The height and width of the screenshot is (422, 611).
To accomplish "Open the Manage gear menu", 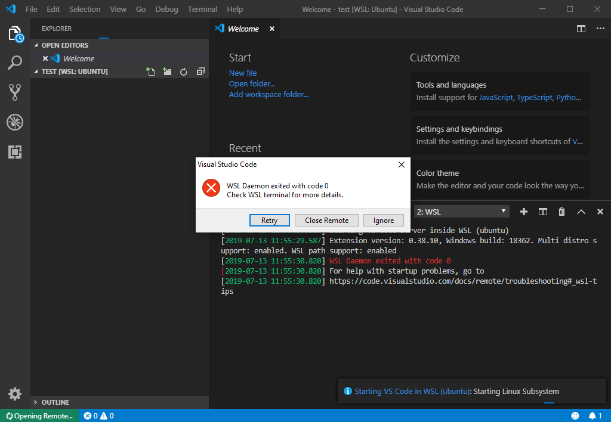I will 14,394.
